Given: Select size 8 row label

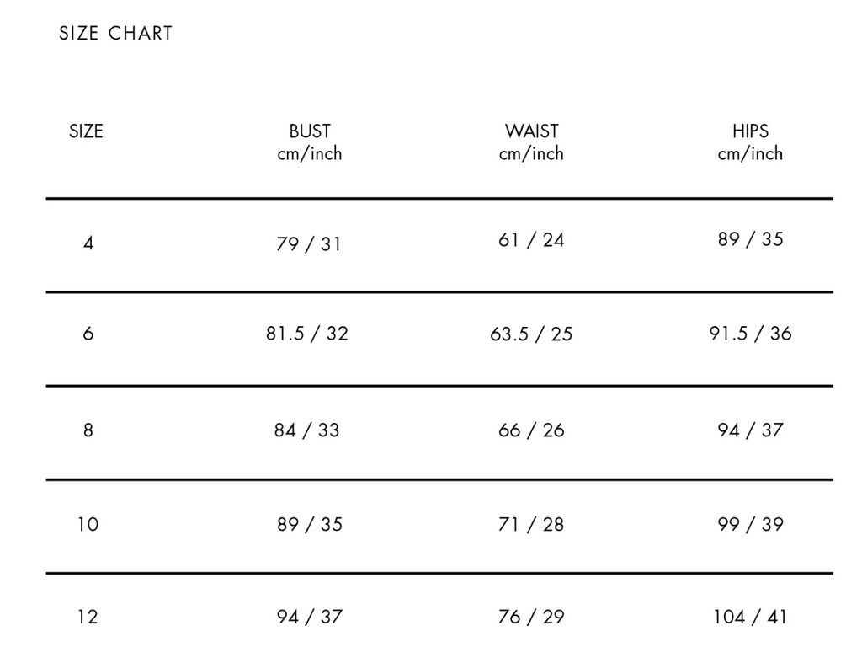Looking at the screenshot, I should click(x=88, y=430).
